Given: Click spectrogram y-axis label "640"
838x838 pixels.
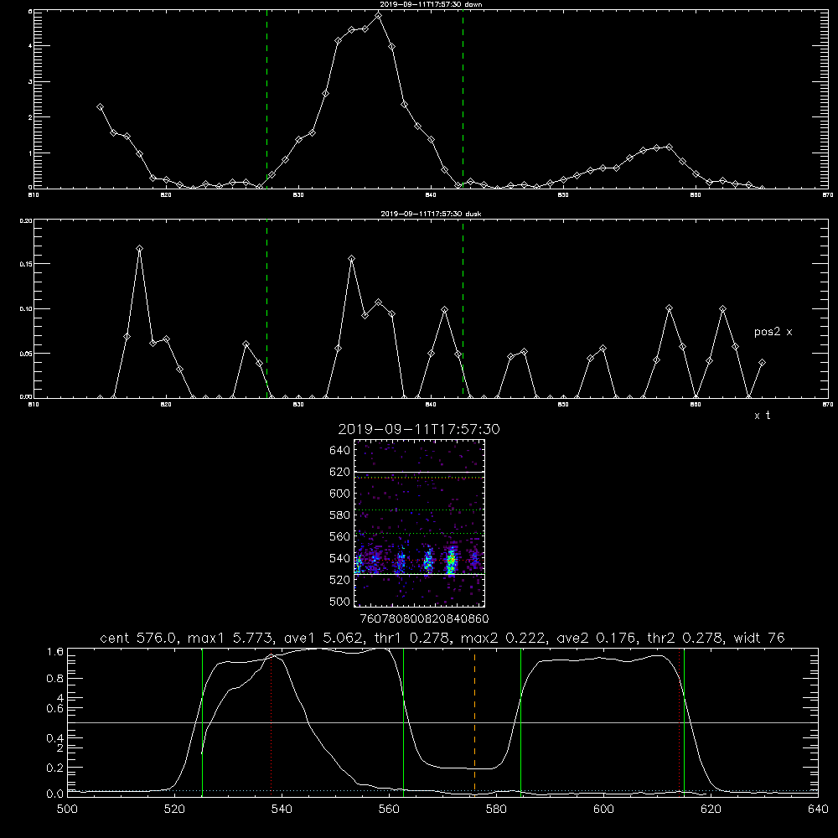Looking at the screenshot, I should pyautogui.click(x=340, y=450).
